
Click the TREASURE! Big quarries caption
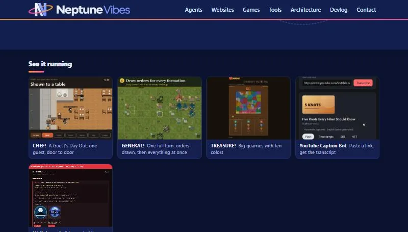246,149
